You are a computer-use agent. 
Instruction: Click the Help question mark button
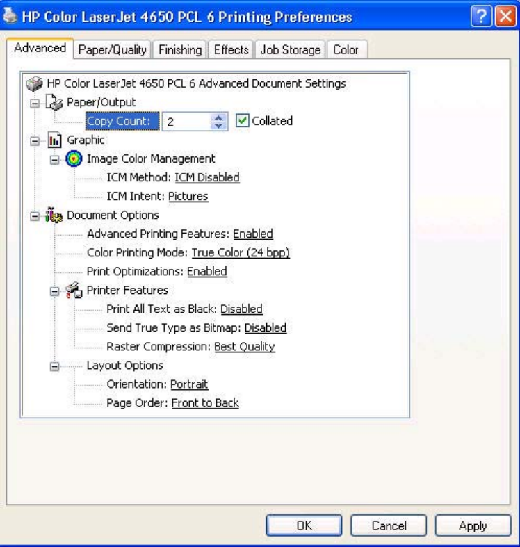click(481, 16)
